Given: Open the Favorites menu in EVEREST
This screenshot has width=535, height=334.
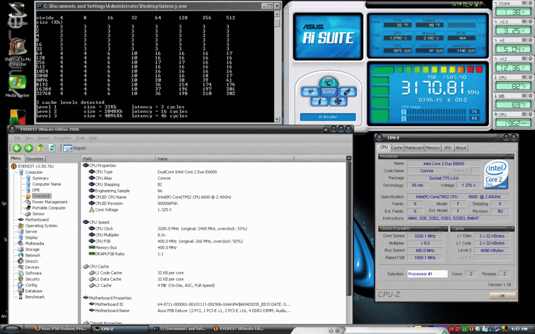Looking at the screenshot, I should [63, 138].
